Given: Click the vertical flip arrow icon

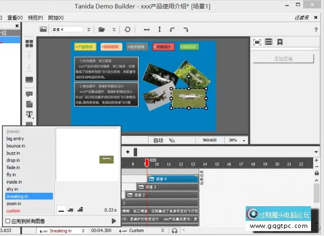Looking at the screenshot, I should [159, 29].
